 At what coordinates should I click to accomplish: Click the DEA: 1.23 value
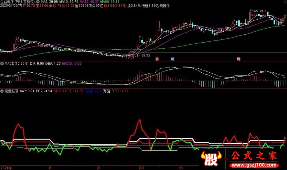53,64
